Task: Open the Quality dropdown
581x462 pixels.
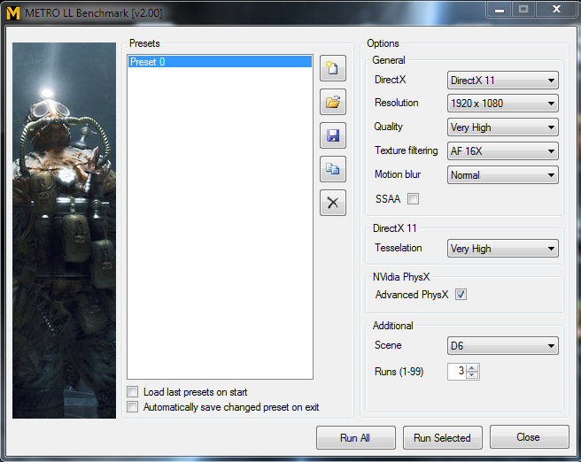Action: point(503,127)
